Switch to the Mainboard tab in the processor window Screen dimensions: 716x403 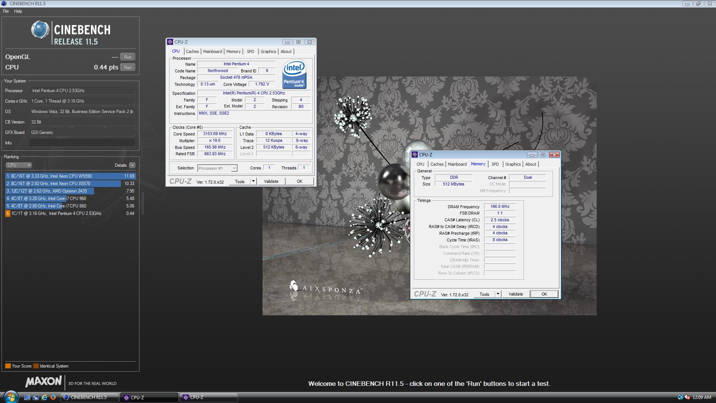(213, 51)
